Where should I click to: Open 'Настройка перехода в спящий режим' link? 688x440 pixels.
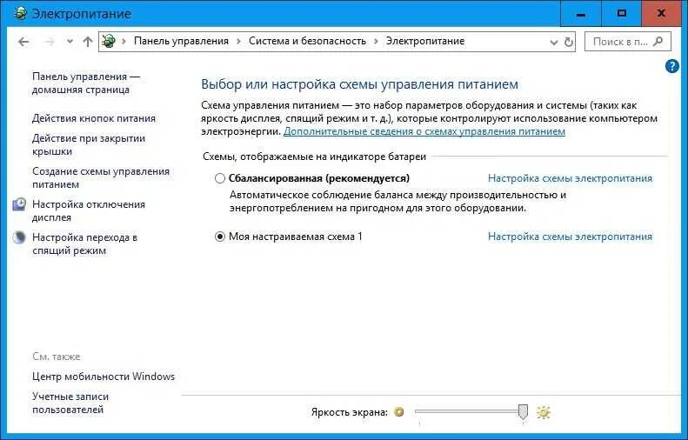(84, 243)
